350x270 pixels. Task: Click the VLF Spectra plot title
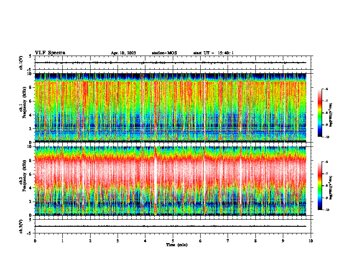[x=50, y=53]
